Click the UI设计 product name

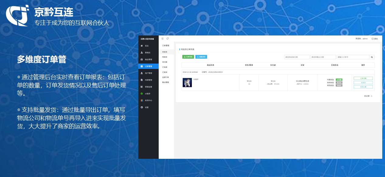pyautogui.click(x=196, y=79)
